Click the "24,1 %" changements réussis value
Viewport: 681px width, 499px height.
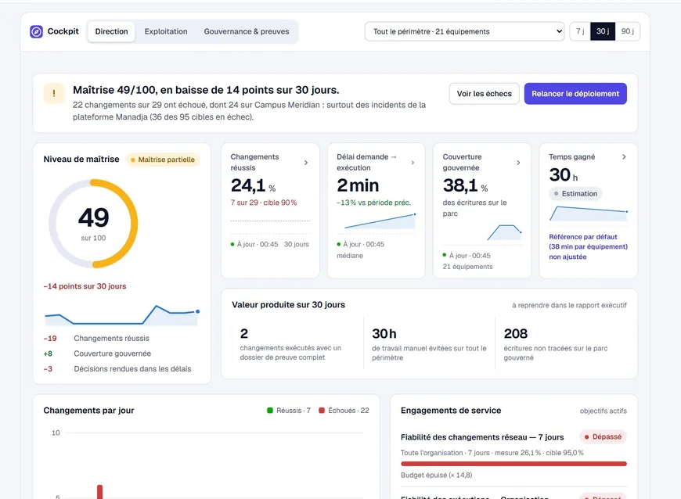point(253,185)
